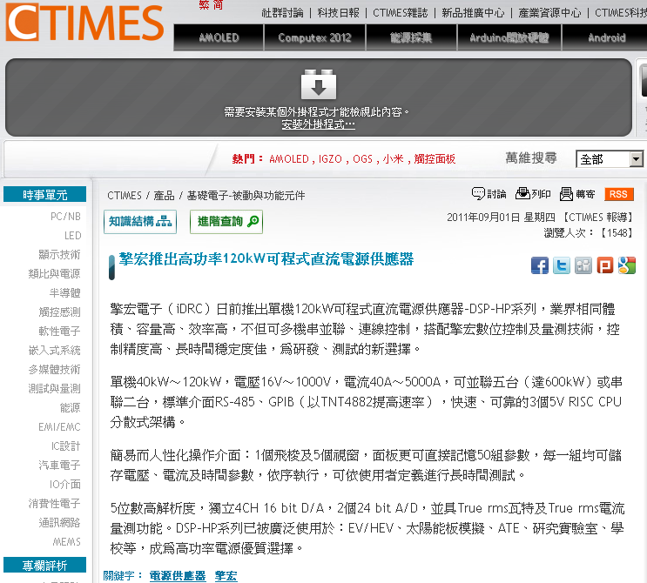
Task: Click hot keyword AMOLED in red
Action: (289, 159)
